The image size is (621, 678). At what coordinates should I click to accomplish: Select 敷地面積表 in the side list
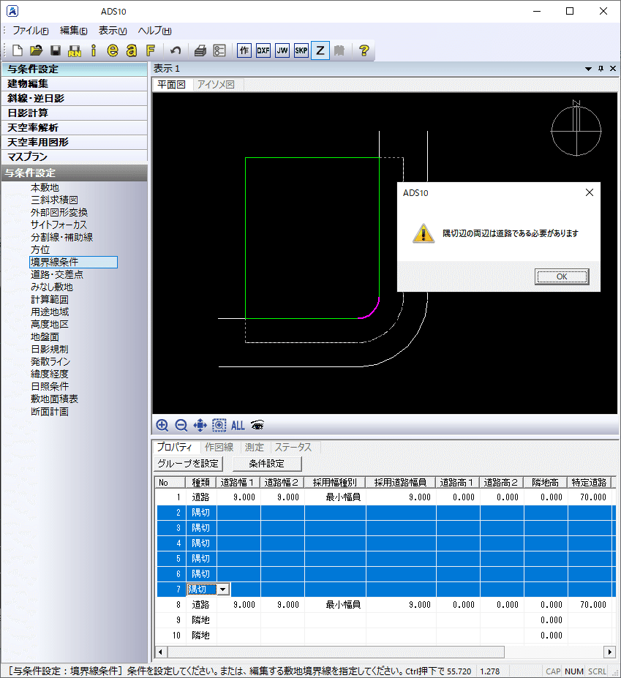(x=54, y=399)
